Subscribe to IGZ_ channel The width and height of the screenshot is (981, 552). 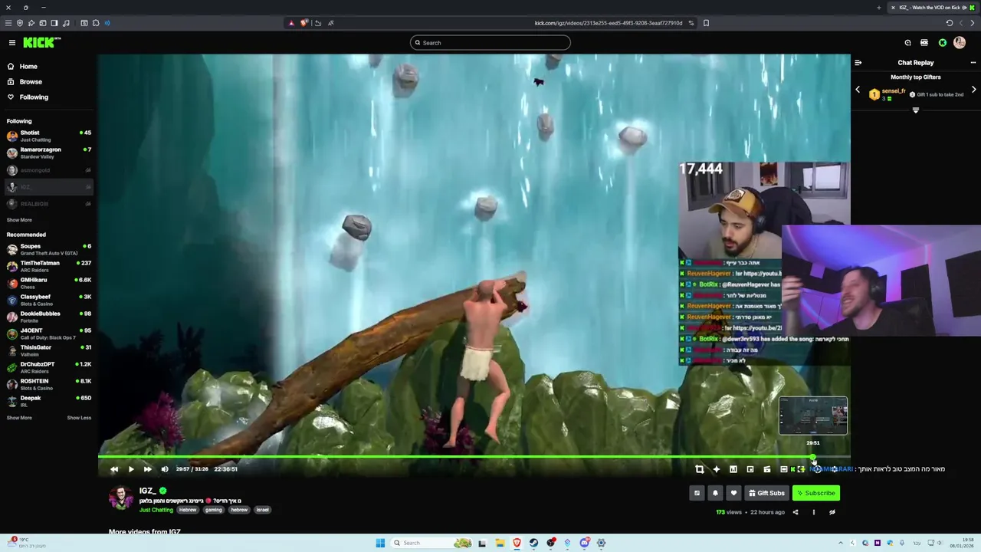tap(815, 493)
